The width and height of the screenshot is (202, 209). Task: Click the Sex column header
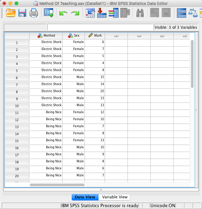pos(74,36)
